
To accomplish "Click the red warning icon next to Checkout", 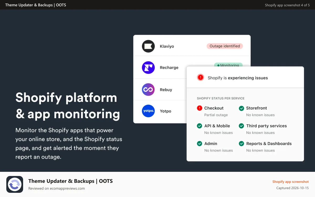I will (199, 108).
